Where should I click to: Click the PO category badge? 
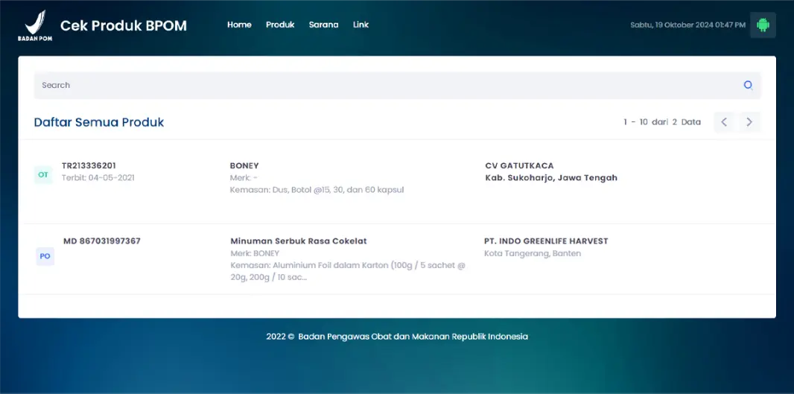click(x=45, y=256)
